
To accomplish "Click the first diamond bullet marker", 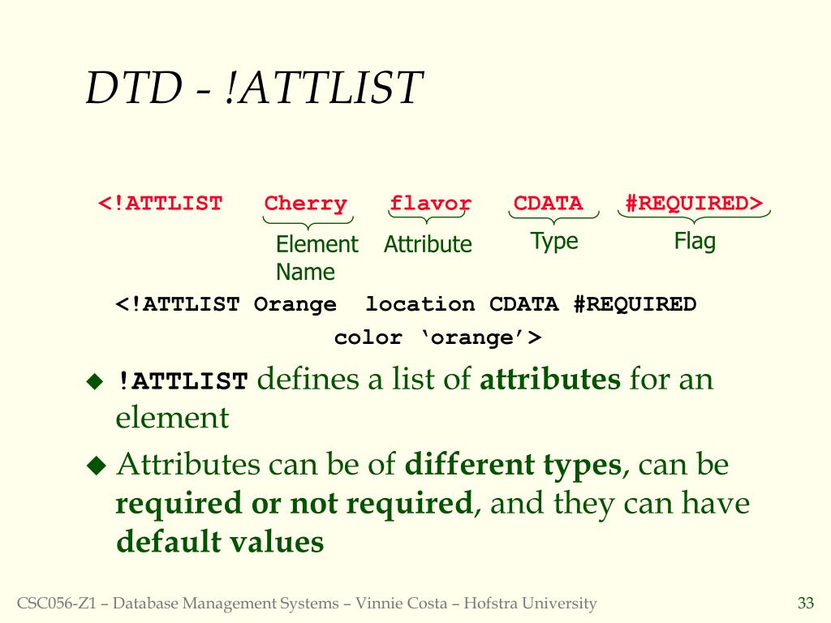I will coord(96,381).
